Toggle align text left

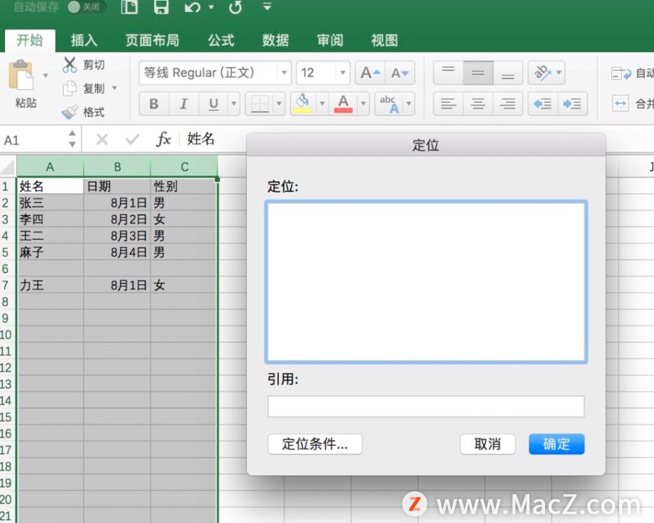[x=449, y=103]
